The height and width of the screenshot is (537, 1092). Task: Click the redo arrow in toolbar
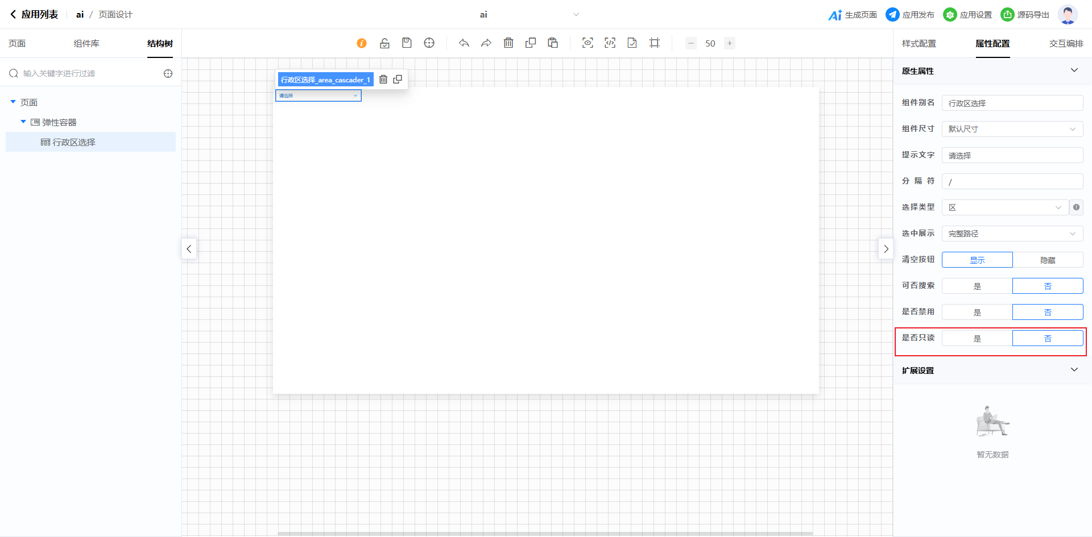486,43
